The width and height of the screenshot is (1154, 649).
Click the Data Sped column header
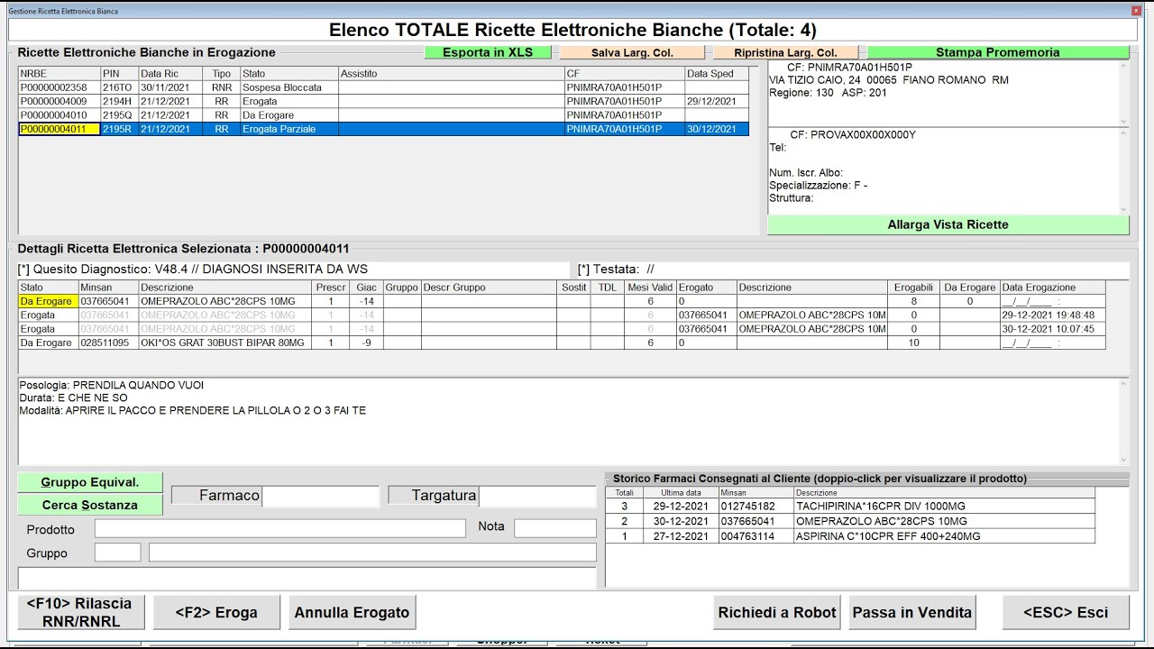coord(717,74)
